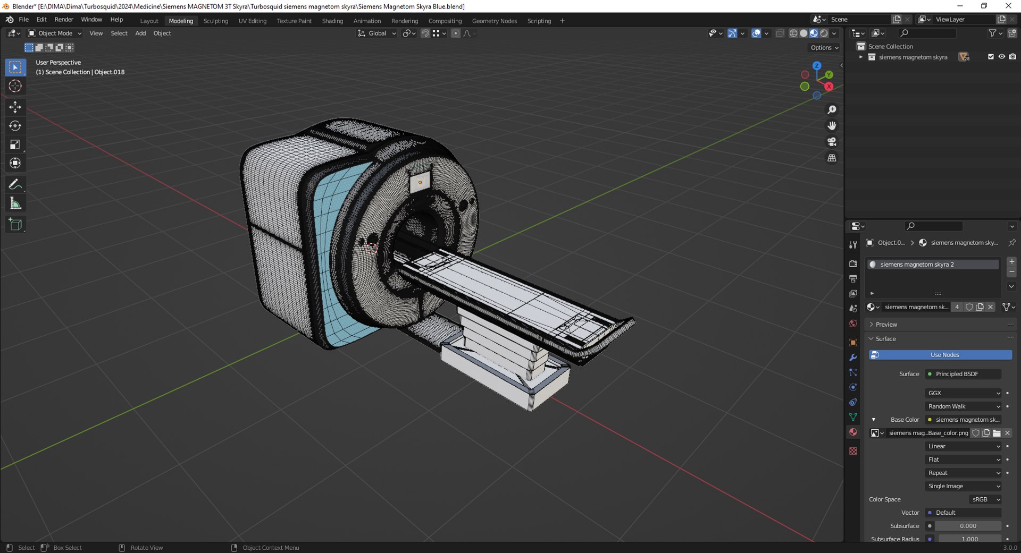1021x553 pixels.
Task: Select the Add Cube tool
Action: click(15, 225)
